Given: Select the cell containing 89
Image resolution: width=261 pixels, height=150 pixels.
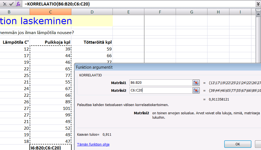Looking at the screenshot, I should [50, 102].
